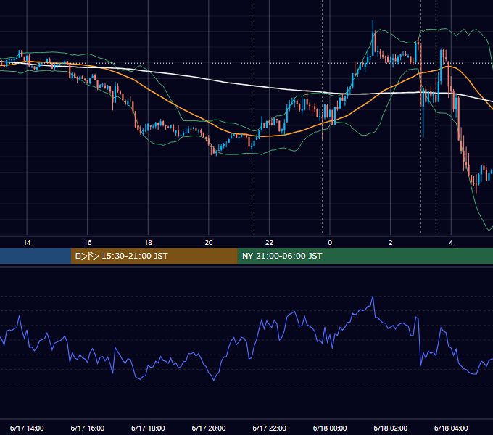Click the 6/17 18:00 date label

tap(148, 428)
